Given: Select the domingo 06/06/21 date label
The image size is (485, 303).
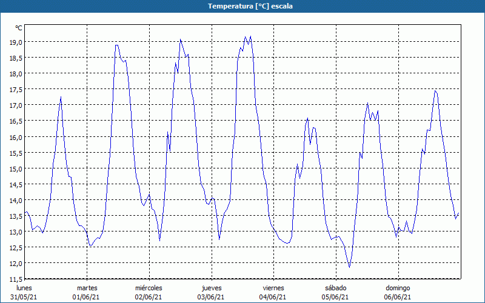Looking at the screenshot, I should [x=398, y=293].
